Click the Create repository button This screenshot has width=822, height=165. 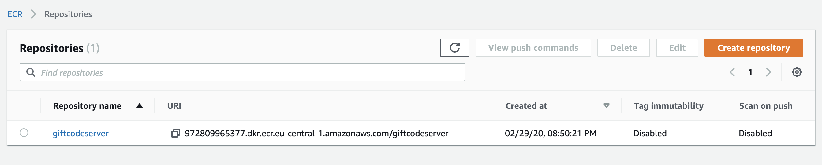[x=753, y=48]
